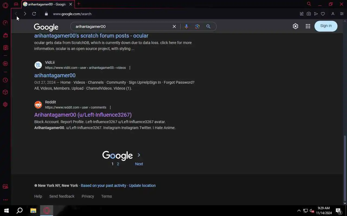Image resolution: width=347 pixels, height=216 pixels.
Task: Open the Windows notification center
Action: [338, 211]
